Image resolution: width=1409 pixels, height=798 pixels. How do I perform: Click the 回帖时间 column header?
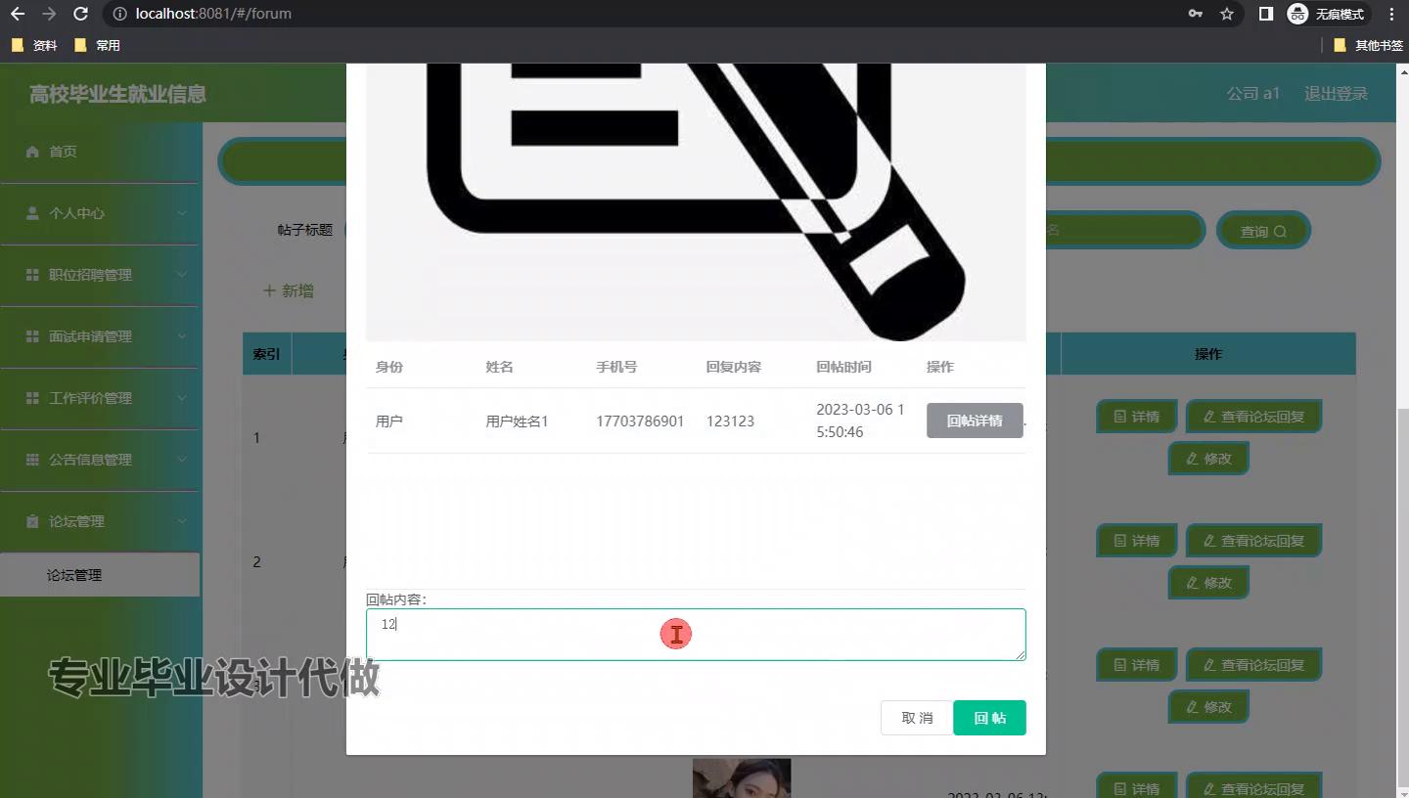click(x=843, y=367)
